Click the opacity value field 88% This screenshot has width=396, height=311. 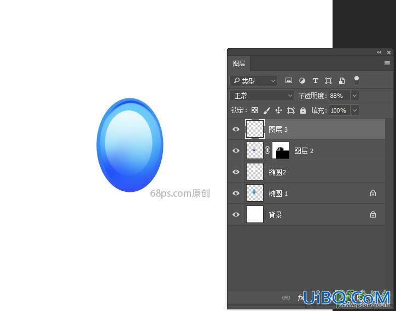coord(340,96)
